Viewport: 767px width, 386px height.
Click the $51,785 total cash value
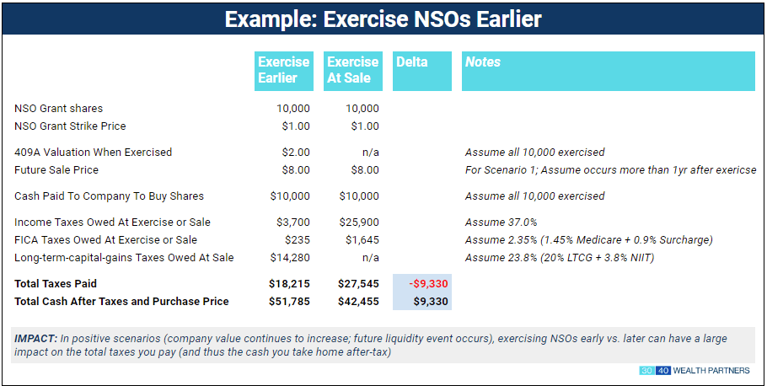289,301
